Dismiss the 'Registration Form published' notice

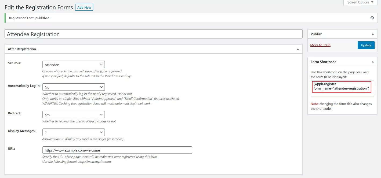click(x=372, y=18)
